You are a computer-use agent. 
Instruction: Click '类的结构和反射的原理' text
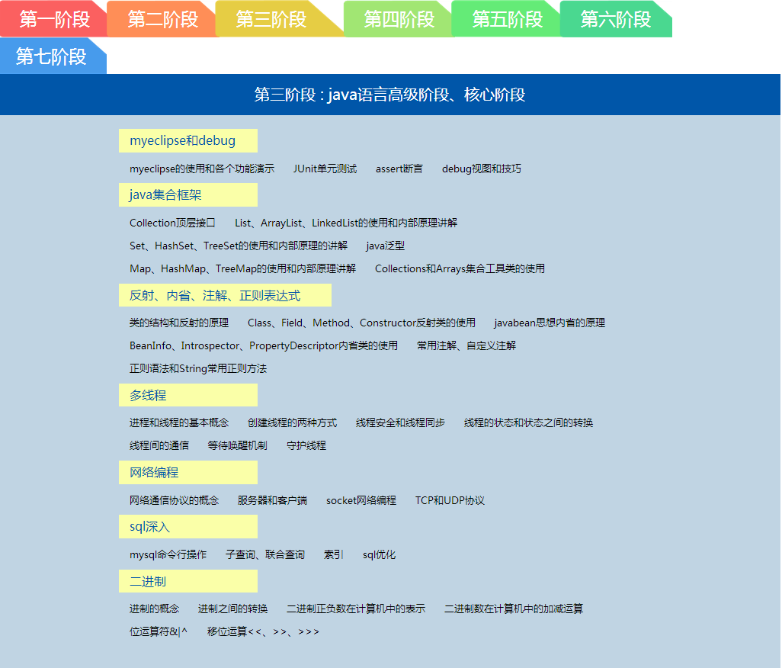tap(179, 323)
